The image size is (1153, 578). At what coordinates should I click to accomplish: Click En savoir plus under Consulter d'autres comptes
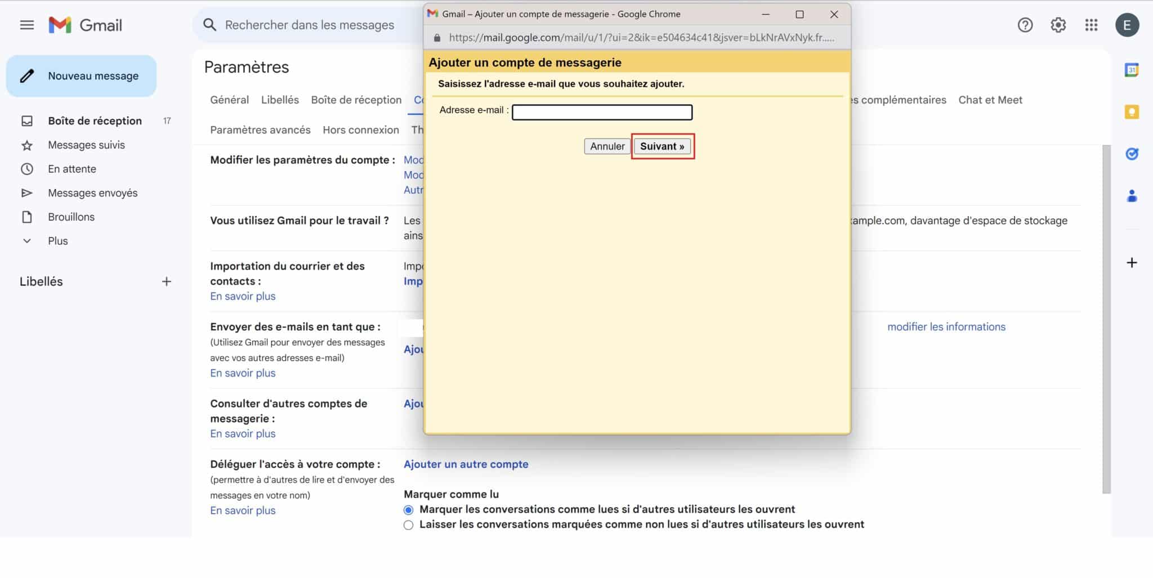pyautogui.click(x=243, y=434)
